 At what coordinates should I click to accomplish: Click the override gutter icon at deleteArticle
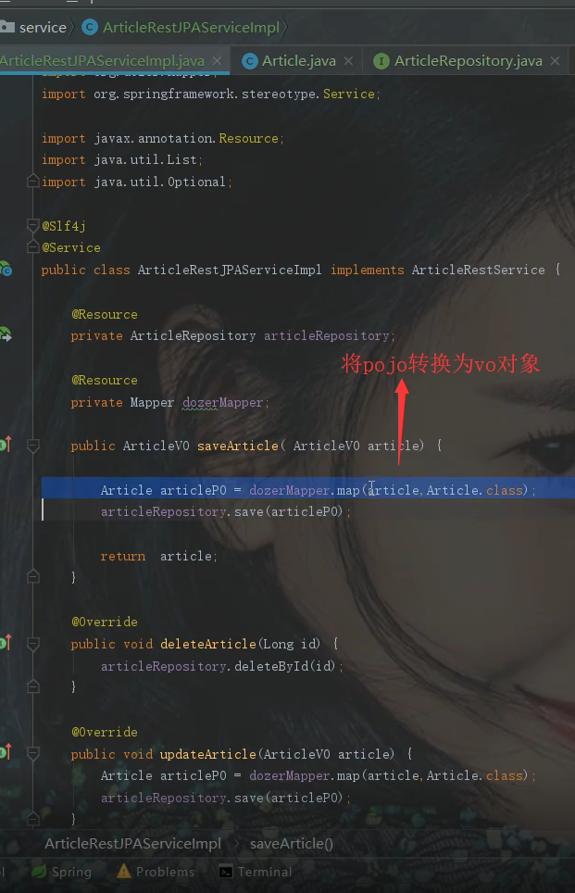click(x=6, y=642)
